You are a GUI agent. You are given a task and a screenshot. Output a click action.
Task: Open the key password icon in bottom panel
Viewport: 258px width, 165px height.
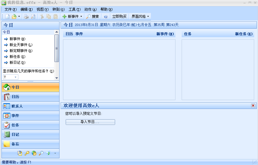coord(27,153)
